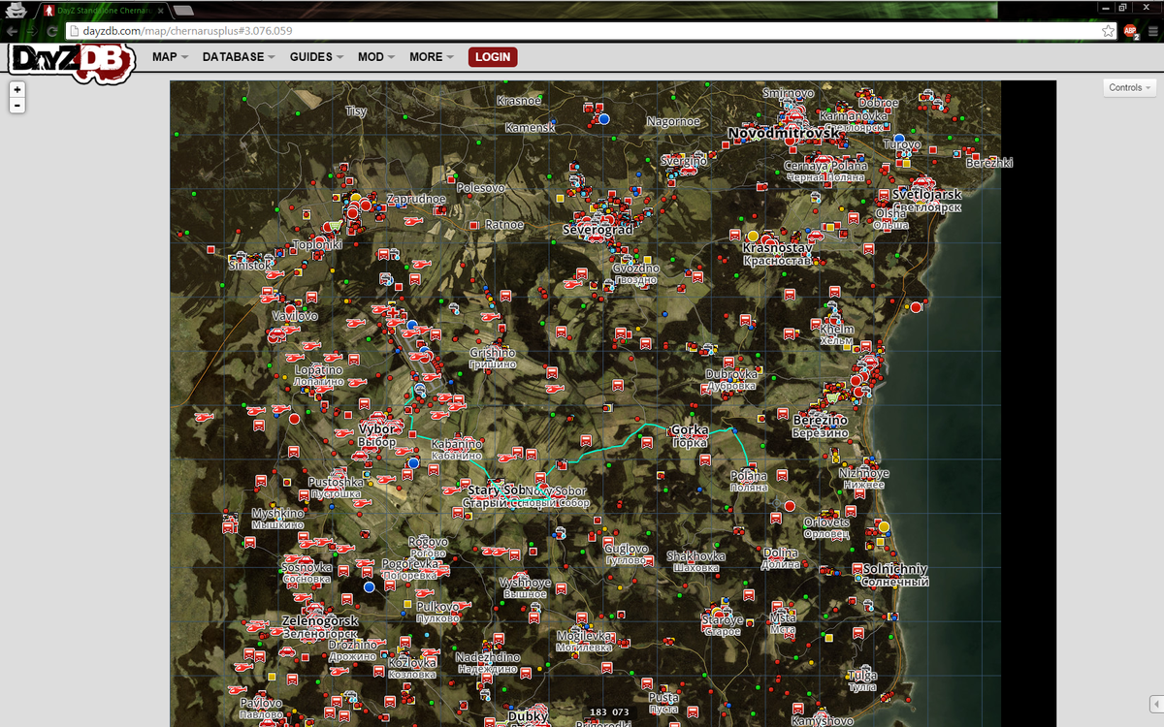Click the browser forward arrow
The image size is (1164, 727).
point(33,31)
